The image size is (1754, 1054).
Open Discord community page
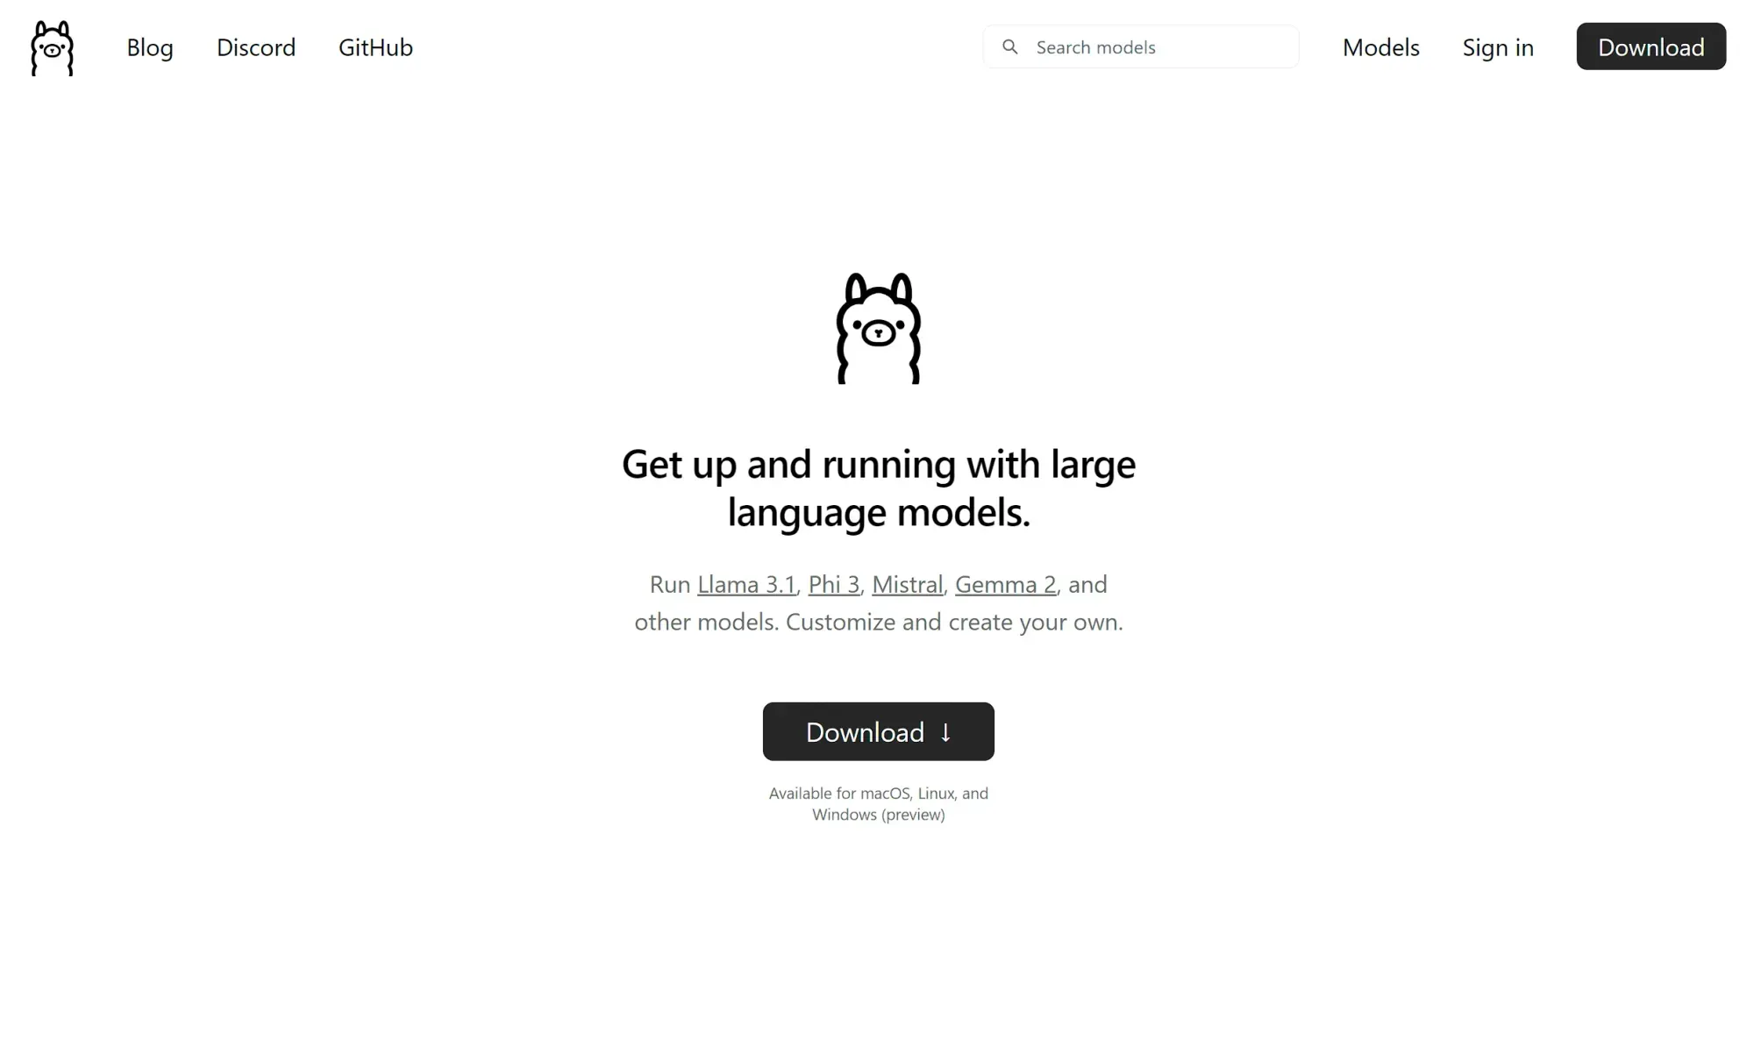[255, 46]
